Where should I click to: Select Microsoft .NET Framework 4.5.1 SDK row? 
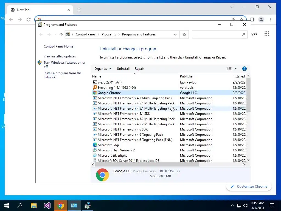(168, 114)
